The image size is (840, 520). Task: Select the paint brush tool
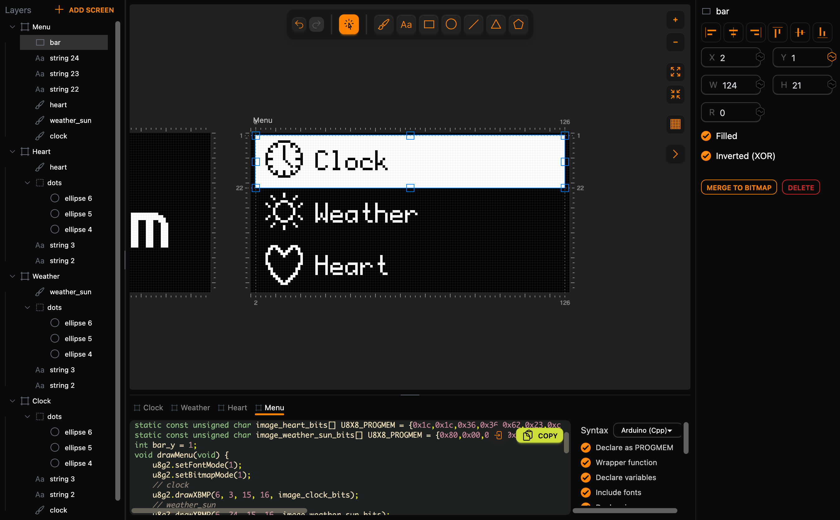tap(384, 24)
